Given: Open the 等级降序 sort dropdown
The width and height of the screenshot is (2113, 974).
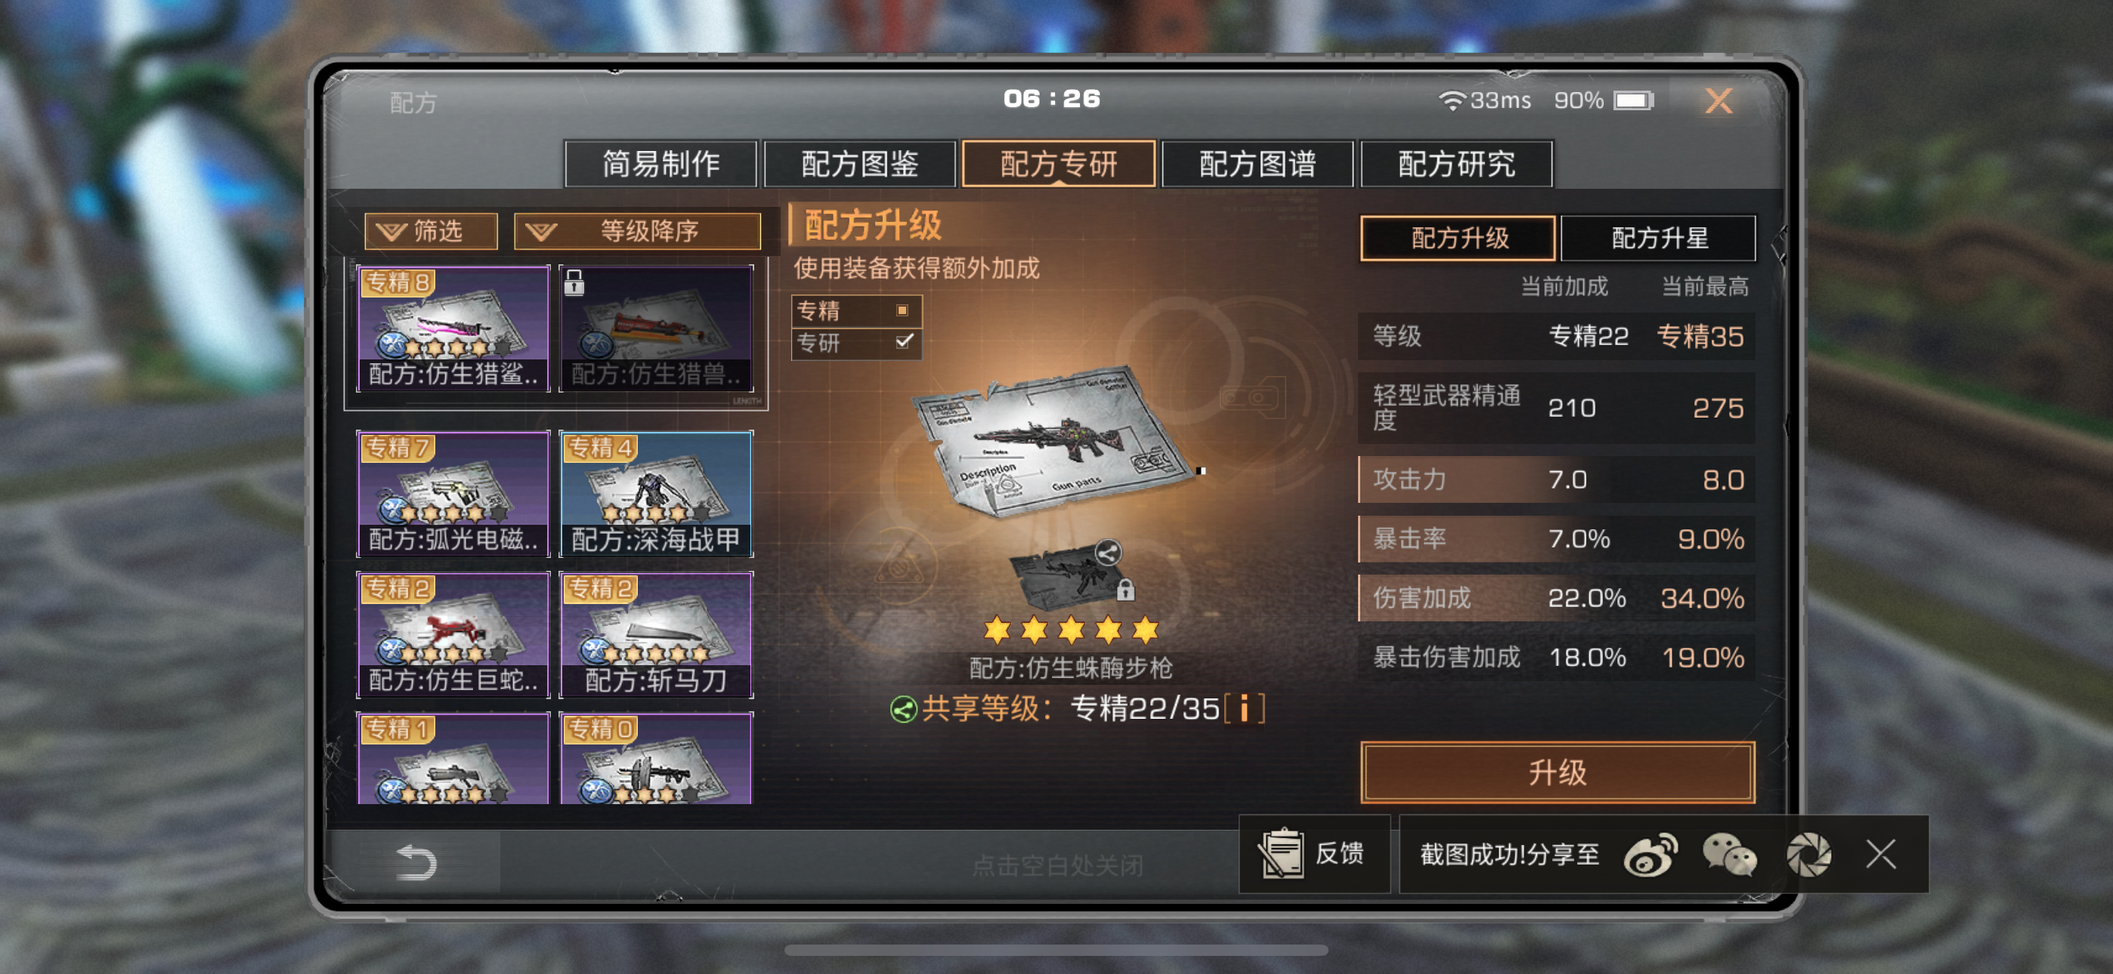Looking at the screenshot, I should 636,231.
